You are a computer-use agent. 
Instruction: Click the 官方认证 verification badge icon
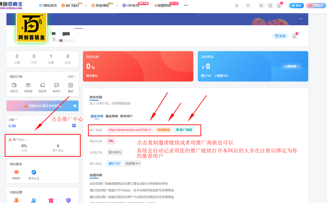[33, 173]
